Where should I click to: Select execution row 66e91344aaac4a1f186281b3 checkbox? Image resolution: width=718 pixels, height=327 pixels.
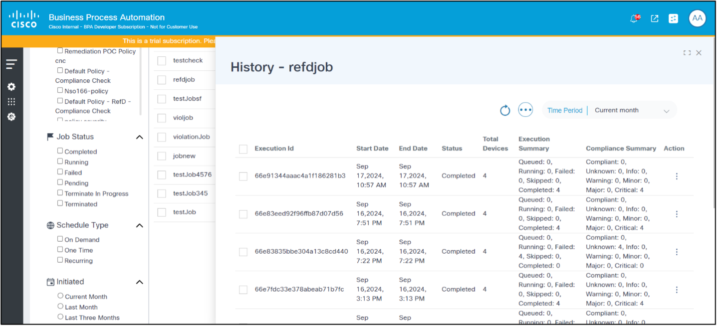pyautogui.click(x=243, y=176)
